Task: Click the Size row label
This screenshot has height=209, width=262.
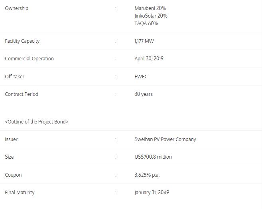Action: point(9,157)
